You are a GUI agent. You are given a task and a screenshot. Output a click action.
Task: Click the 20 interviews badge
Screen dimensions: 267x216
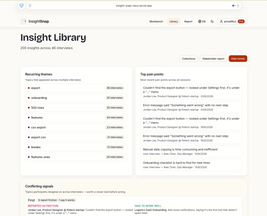point(115,157)
